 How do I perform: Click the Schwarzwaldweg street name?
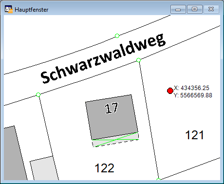[x=103, y=58]
